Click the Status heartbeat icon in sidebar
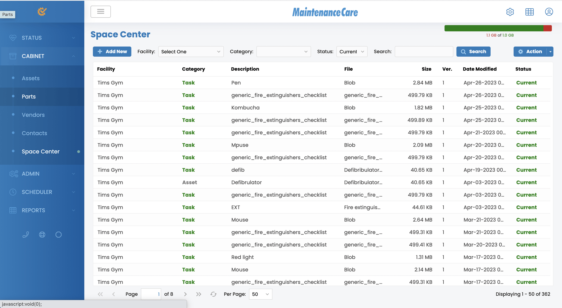The width and height of the screenshot is (562, 308). click(x=13, y=38)
